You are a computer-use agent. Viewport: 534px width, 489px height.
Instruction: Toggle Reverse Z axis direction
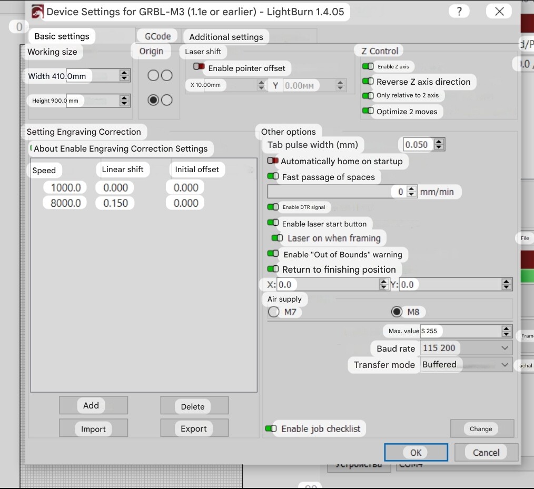pos(368,82)
